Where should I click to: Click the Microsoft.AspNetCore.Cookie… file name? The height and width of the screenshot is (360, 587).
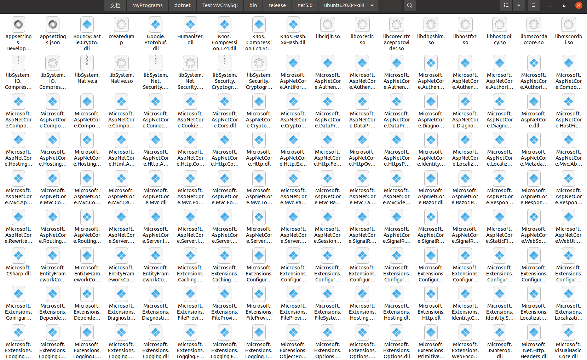coord(190,120)
